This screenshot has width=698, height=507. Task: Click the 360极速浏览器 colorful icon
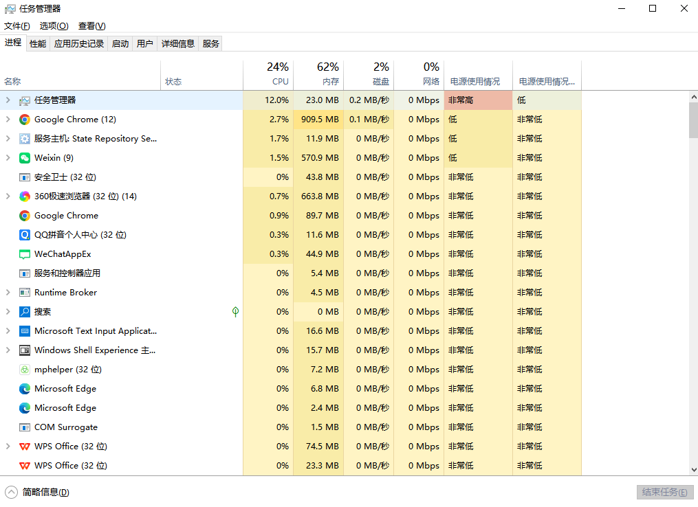coord(25,196)
